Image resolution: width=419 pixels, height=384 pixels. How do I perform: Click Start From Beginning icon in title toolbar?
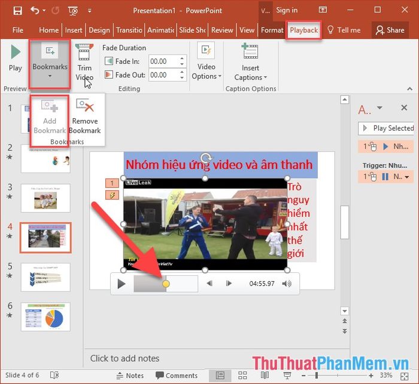(72, 11)
